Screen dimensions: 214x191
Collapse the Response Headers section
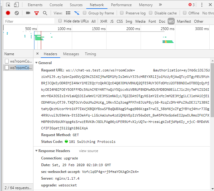(37, 151)
